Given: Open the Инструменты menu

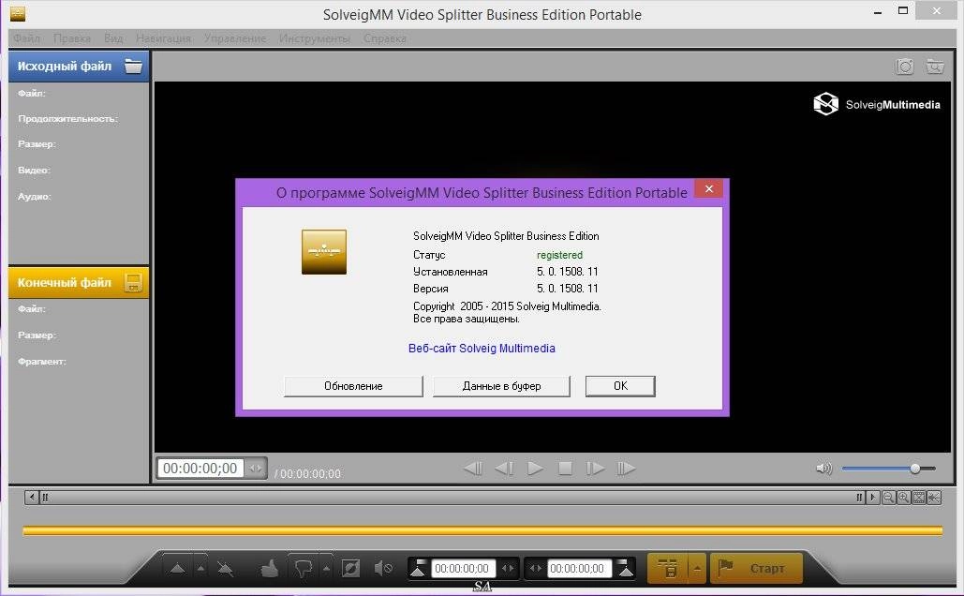Looking at the screenshot, I should pos(314,38).
